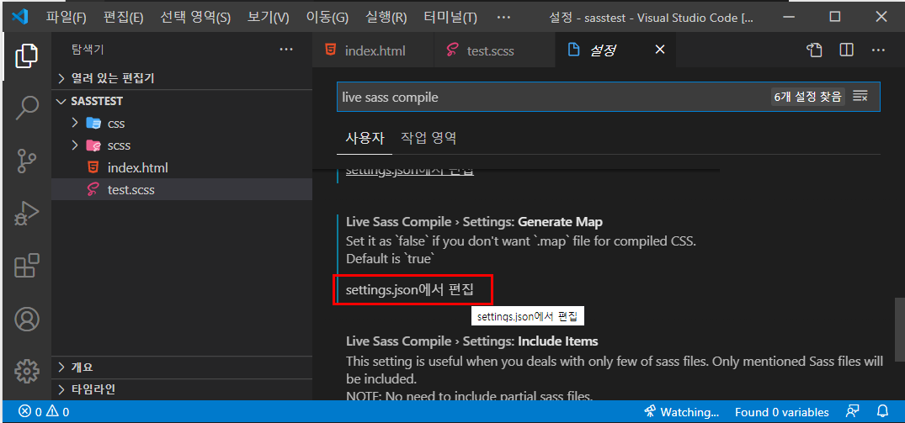
Task: Open the 이동(G) menu
Action: tap(327, 18)
